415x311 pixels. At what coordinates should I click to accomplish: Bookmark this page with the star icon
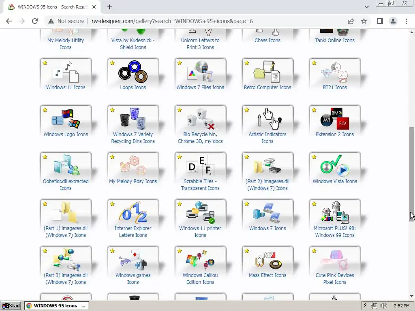click(x=364, y=21)
